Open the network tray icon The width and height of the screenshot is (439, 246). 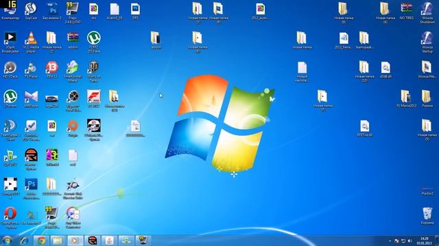(403, 241)
